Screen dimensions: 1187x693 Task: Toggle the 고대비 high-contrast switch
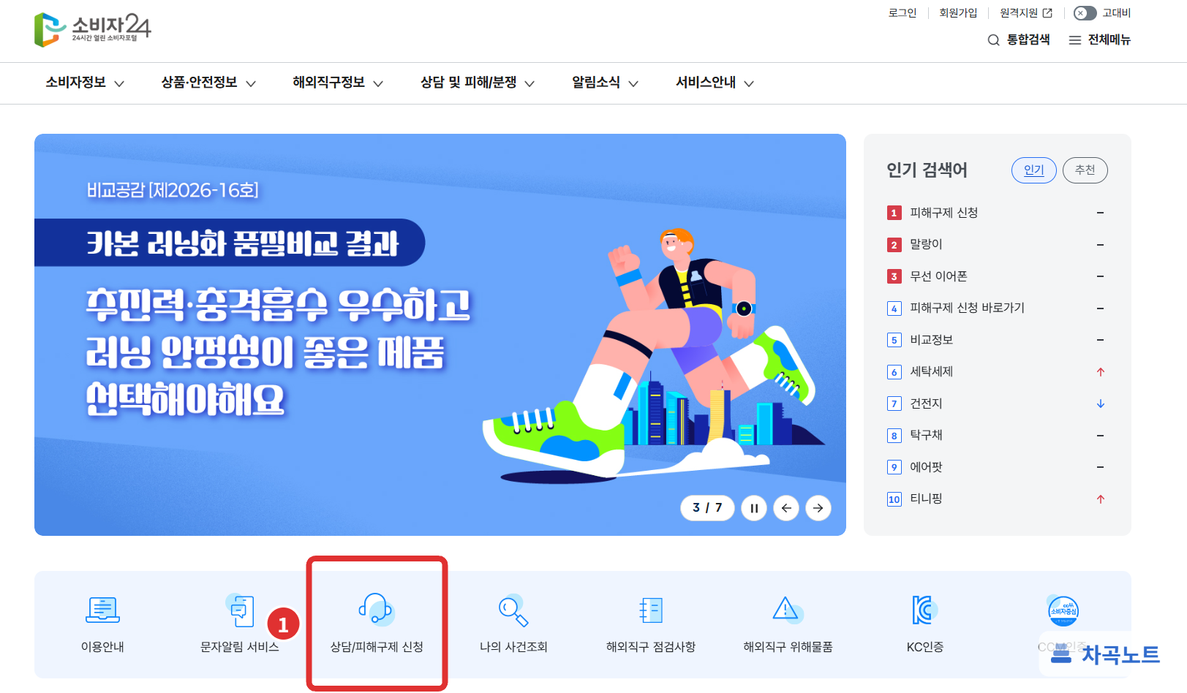coord(1085,13)
